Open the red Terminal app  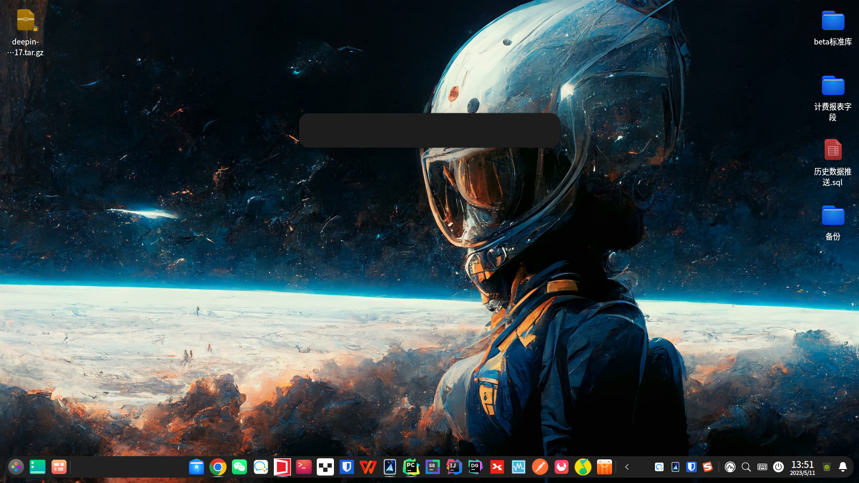click(304, 467)
